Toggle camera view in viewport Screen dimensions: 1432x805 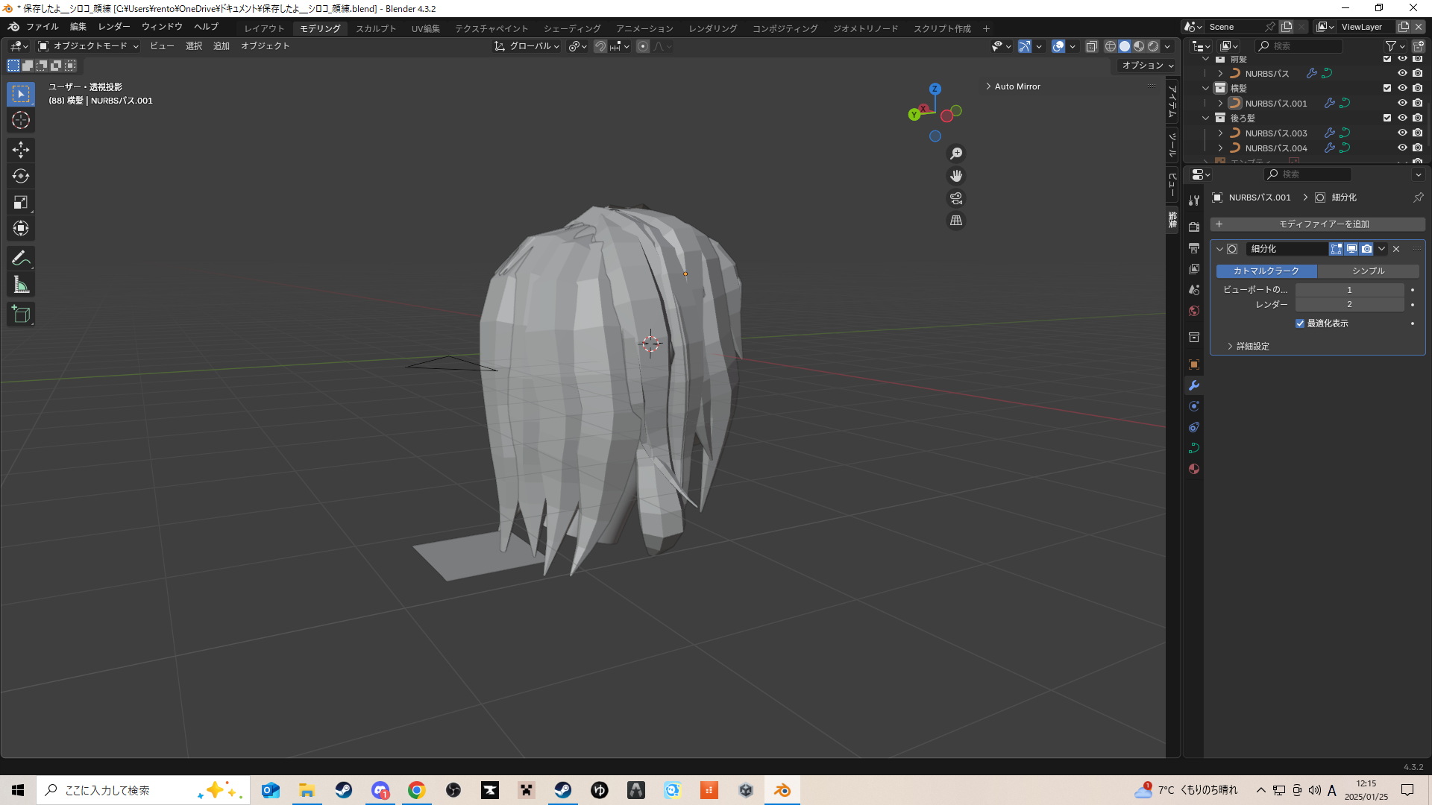[x=955, y=198]
